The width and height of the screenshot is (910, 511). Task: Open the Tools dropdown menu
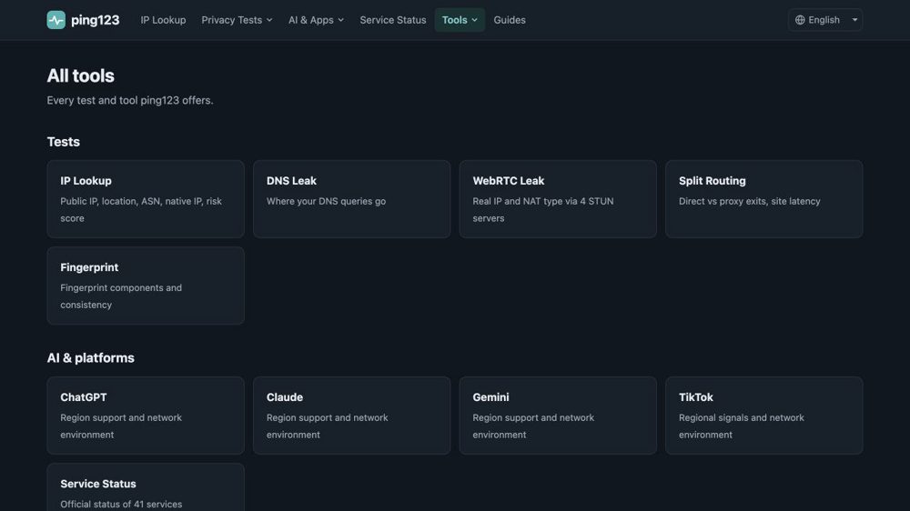460,20
